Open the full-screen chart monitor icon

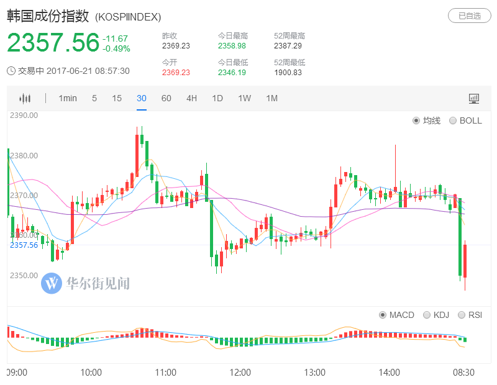(x=473, y=98)
